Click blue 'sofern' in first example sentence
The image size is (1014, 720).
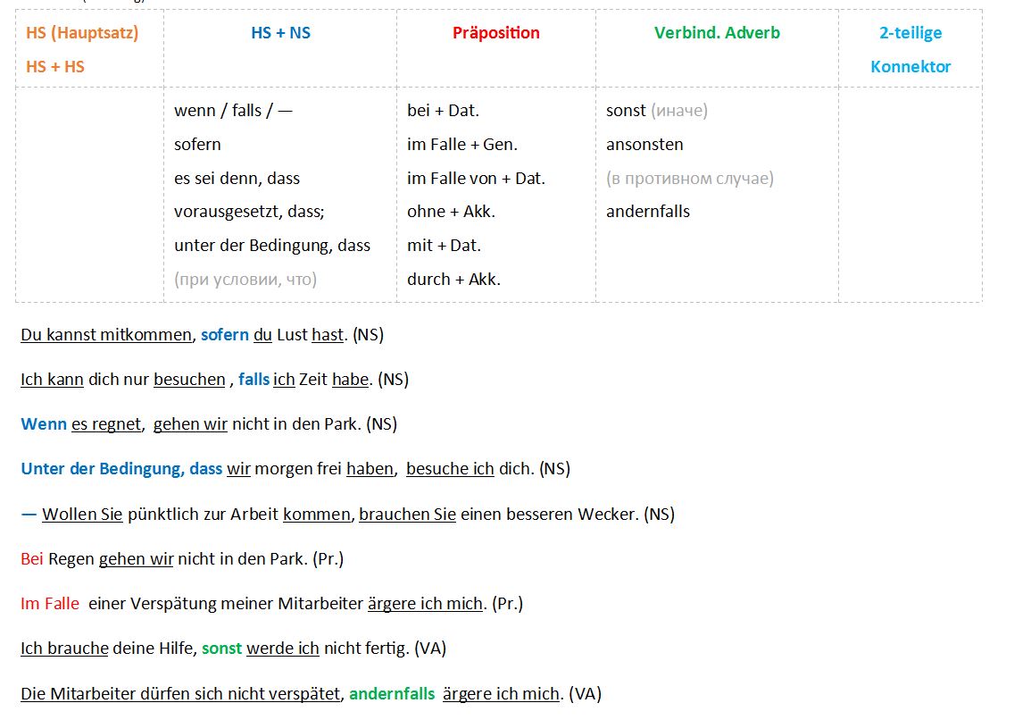point(224,335)
